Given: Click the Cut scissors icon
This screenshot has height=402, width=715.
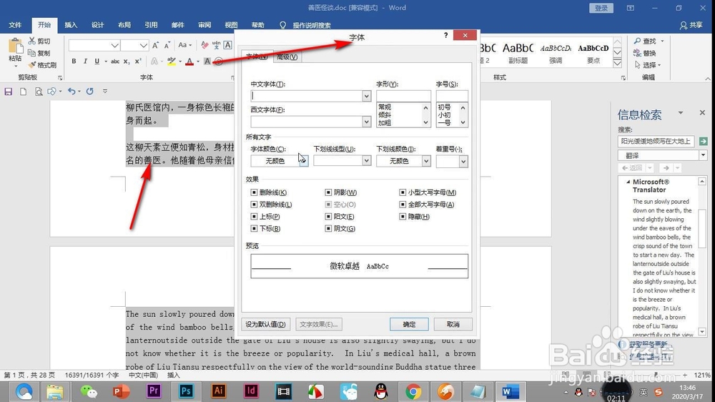Looking at the screenshot, I should pos(32,41).
